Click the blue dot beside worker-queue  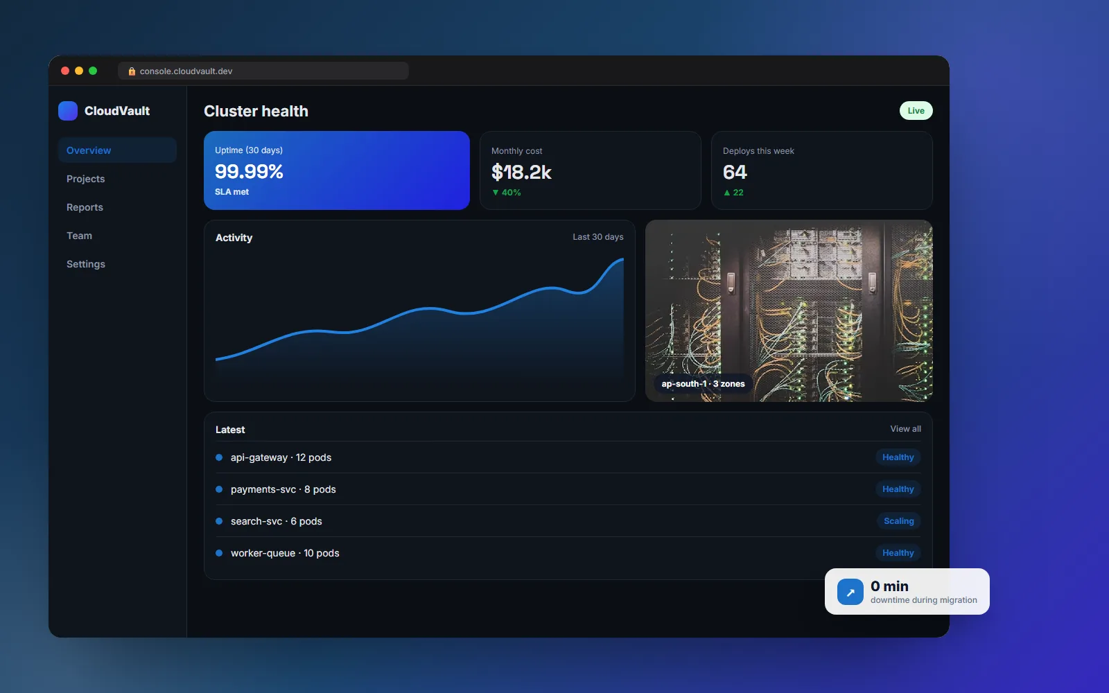[x=219, y=553]
